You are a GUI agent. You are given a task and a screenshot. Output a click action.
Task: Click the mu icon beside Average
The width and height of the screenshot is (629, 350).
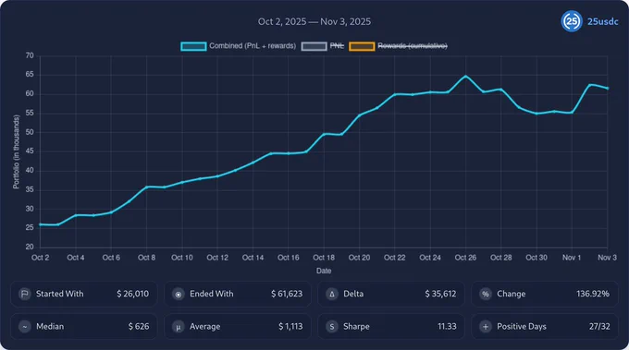click(179, 327)
